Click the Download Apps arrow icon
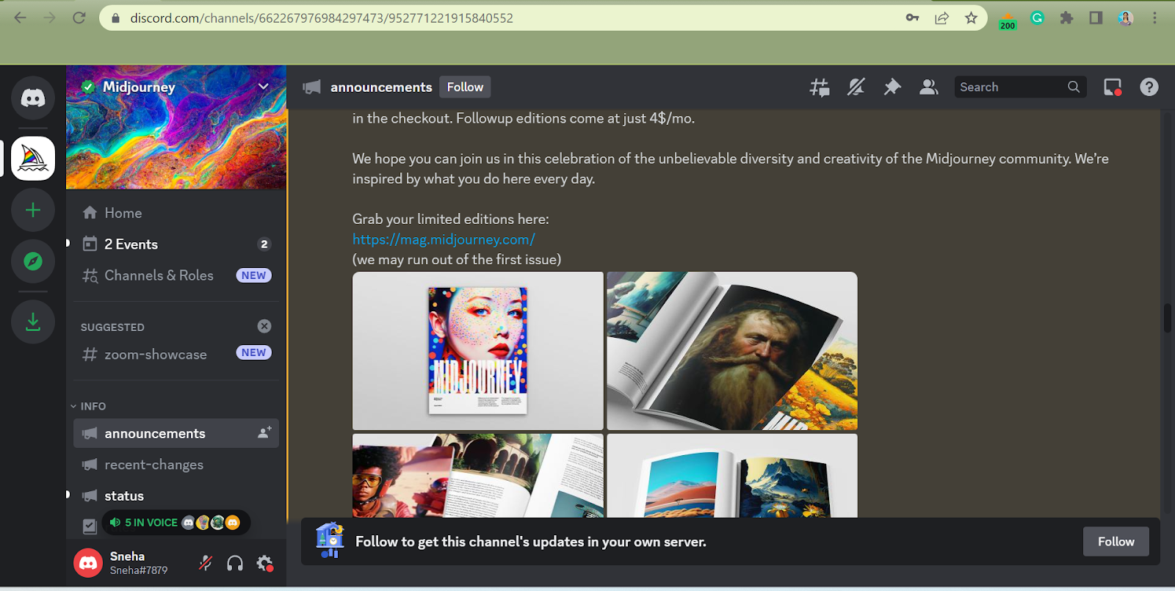 point(33,322)
